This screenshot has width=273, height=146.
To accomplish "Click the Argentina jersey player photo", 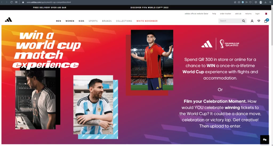I will tap(93, 105).
